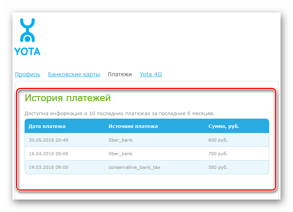
Task: Click the 600 руб. amount
Action: pos(218,140)
